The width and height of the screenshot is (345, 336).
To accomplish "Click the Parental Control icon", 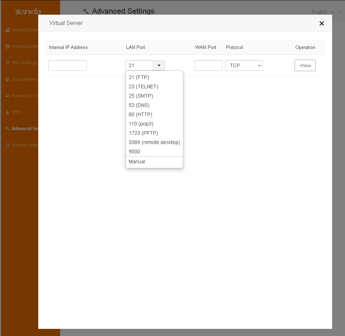I will coord(8,96).
